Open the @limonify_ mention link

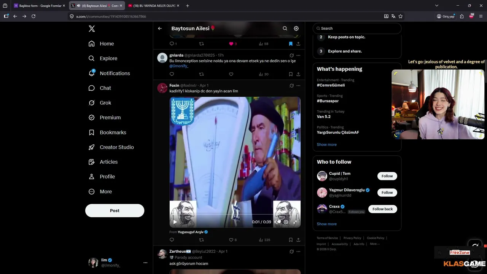[x=179, y=66]
